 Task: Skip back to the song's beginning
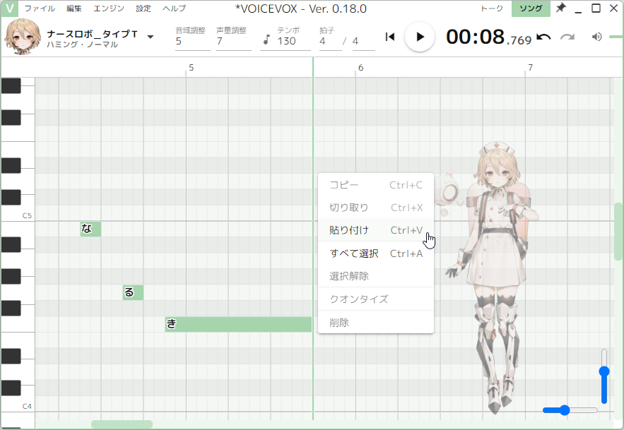coord(390,37)
